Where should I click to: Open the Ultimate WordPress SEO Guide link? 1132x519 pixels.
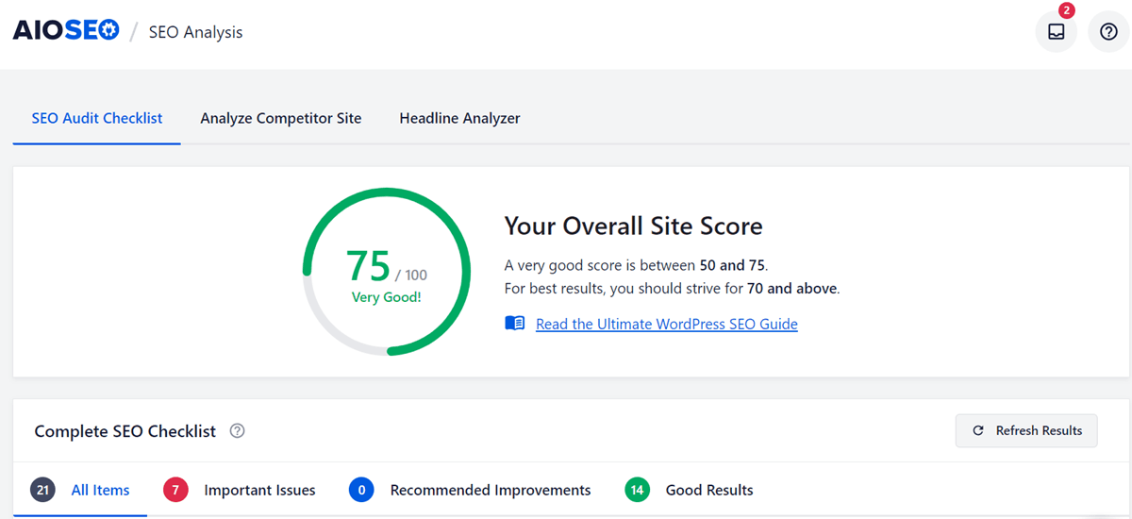click(666, 324)
